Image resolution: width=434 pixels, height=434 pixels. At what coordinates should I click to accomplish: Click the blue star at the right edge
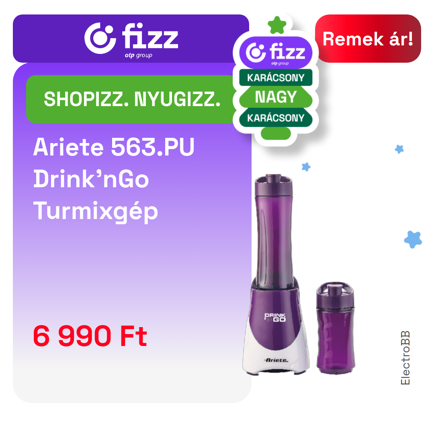(399, 149)
